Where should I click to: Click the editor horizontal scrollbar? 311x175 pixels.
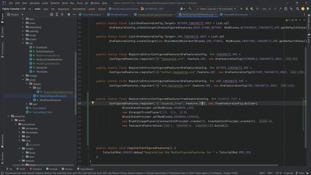(184, 165)
